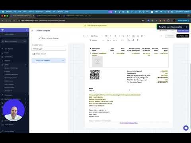The image size is (191, 143).
Task: Click the QR code on the invoice
Action: click(95, 75)
